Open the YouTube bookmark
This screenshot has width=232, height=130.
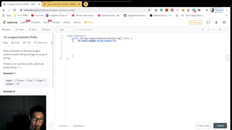[37, 15]
